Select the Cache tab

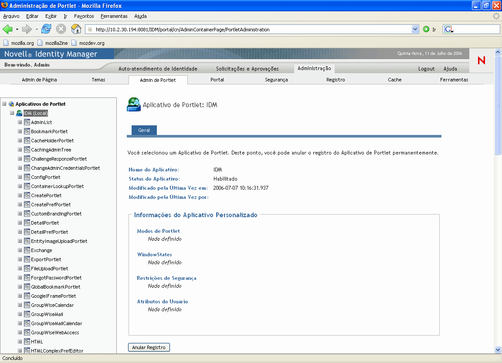395,80
